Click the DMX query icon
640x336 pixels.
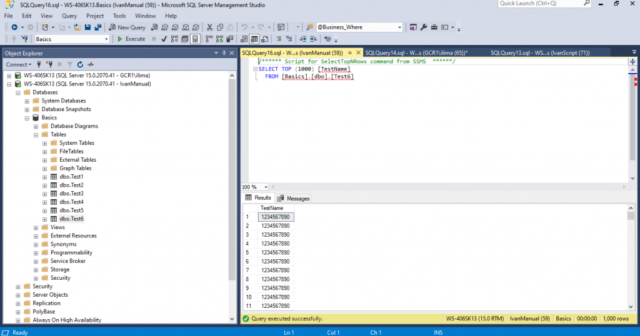[175, 27]
